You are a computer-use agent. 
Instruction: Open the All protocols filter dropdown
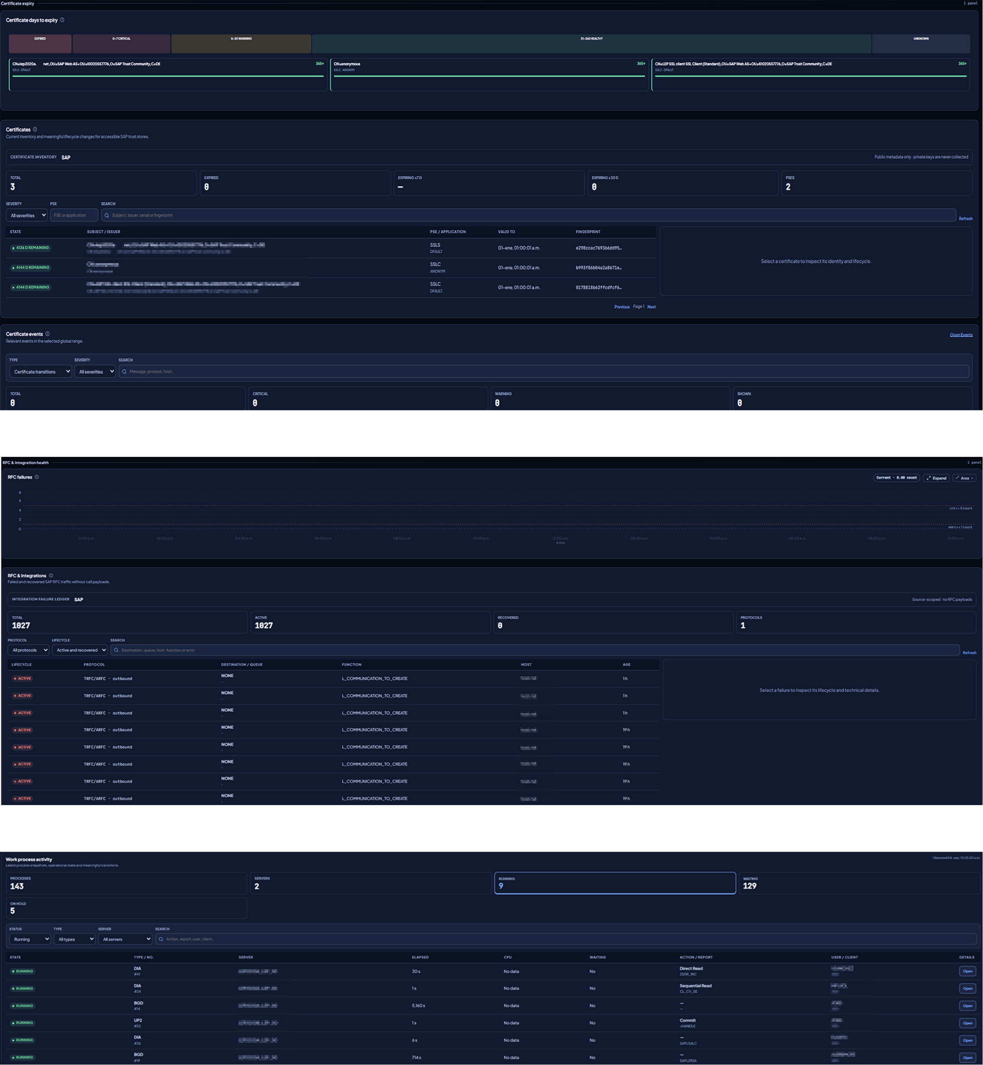[x=28, y=650]
